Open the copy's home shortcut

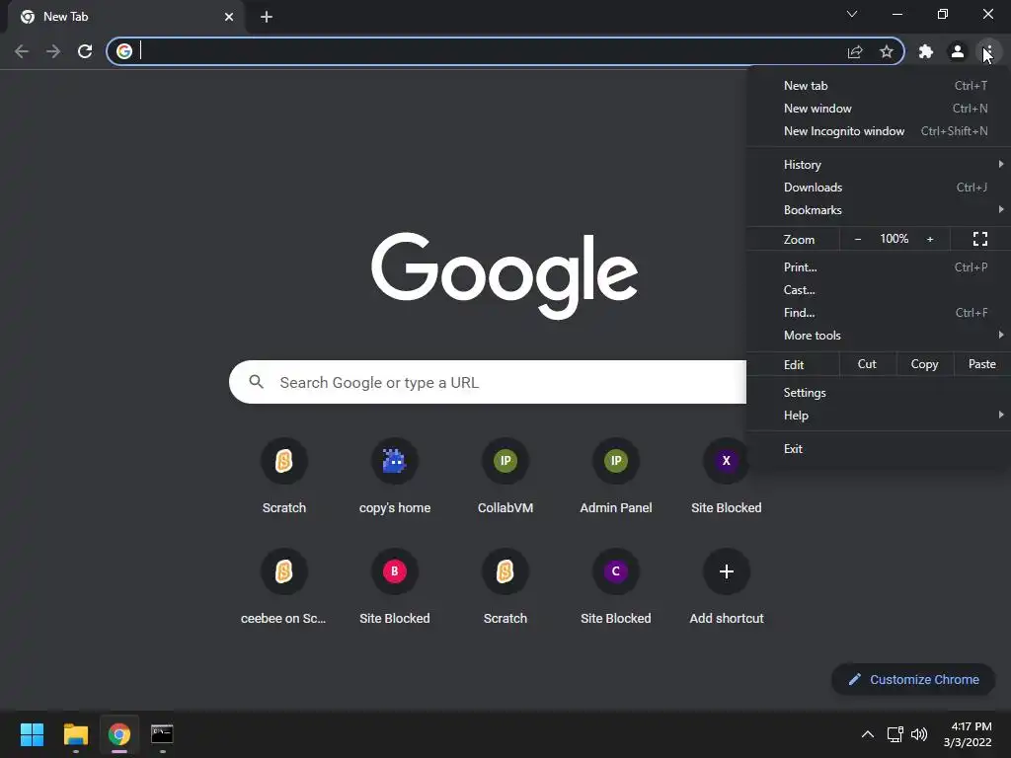(395, 476)
